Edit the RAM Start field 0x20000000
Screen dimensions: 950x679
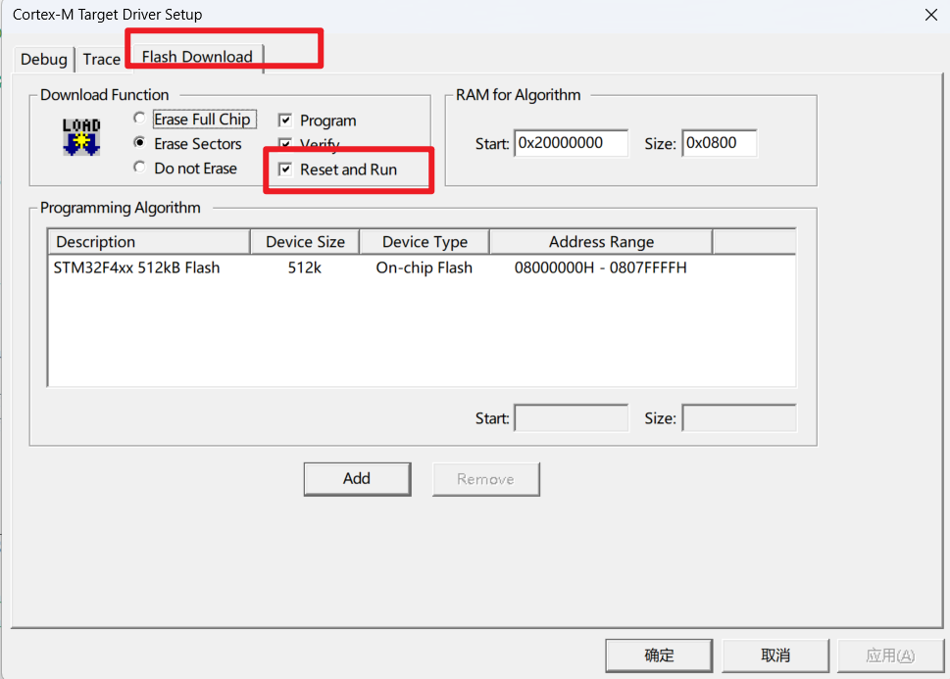pyautogui.click(x=571, y=143)
